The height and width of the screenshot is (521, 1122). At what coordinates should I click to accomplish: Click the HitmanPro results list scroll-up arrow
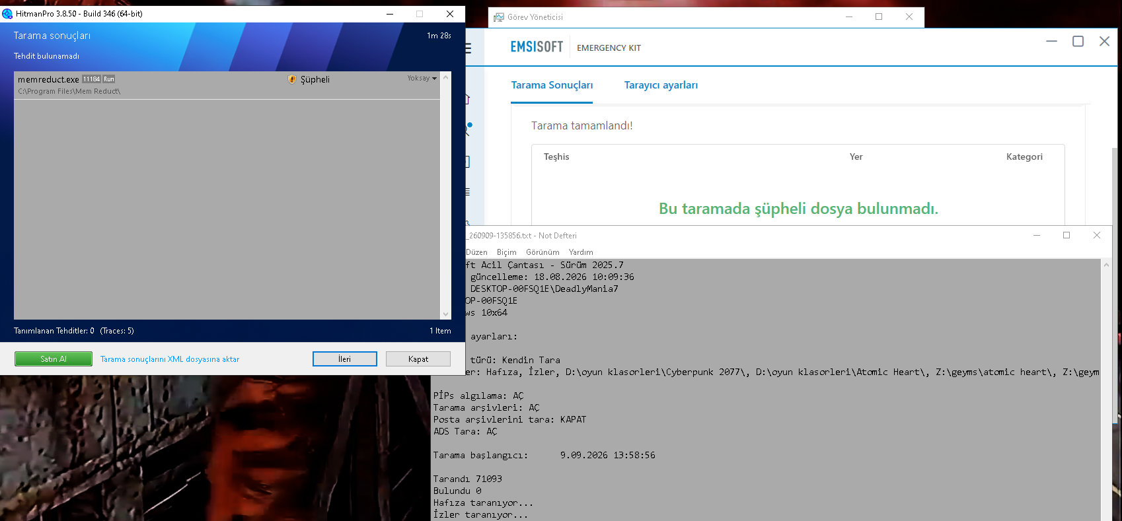[446, 77]
